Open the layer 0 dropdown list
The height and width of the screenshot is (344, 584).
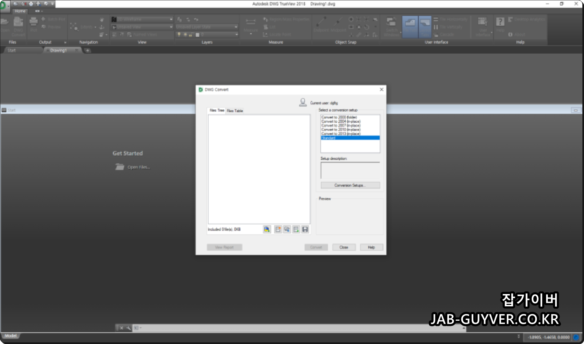[207, 34]
